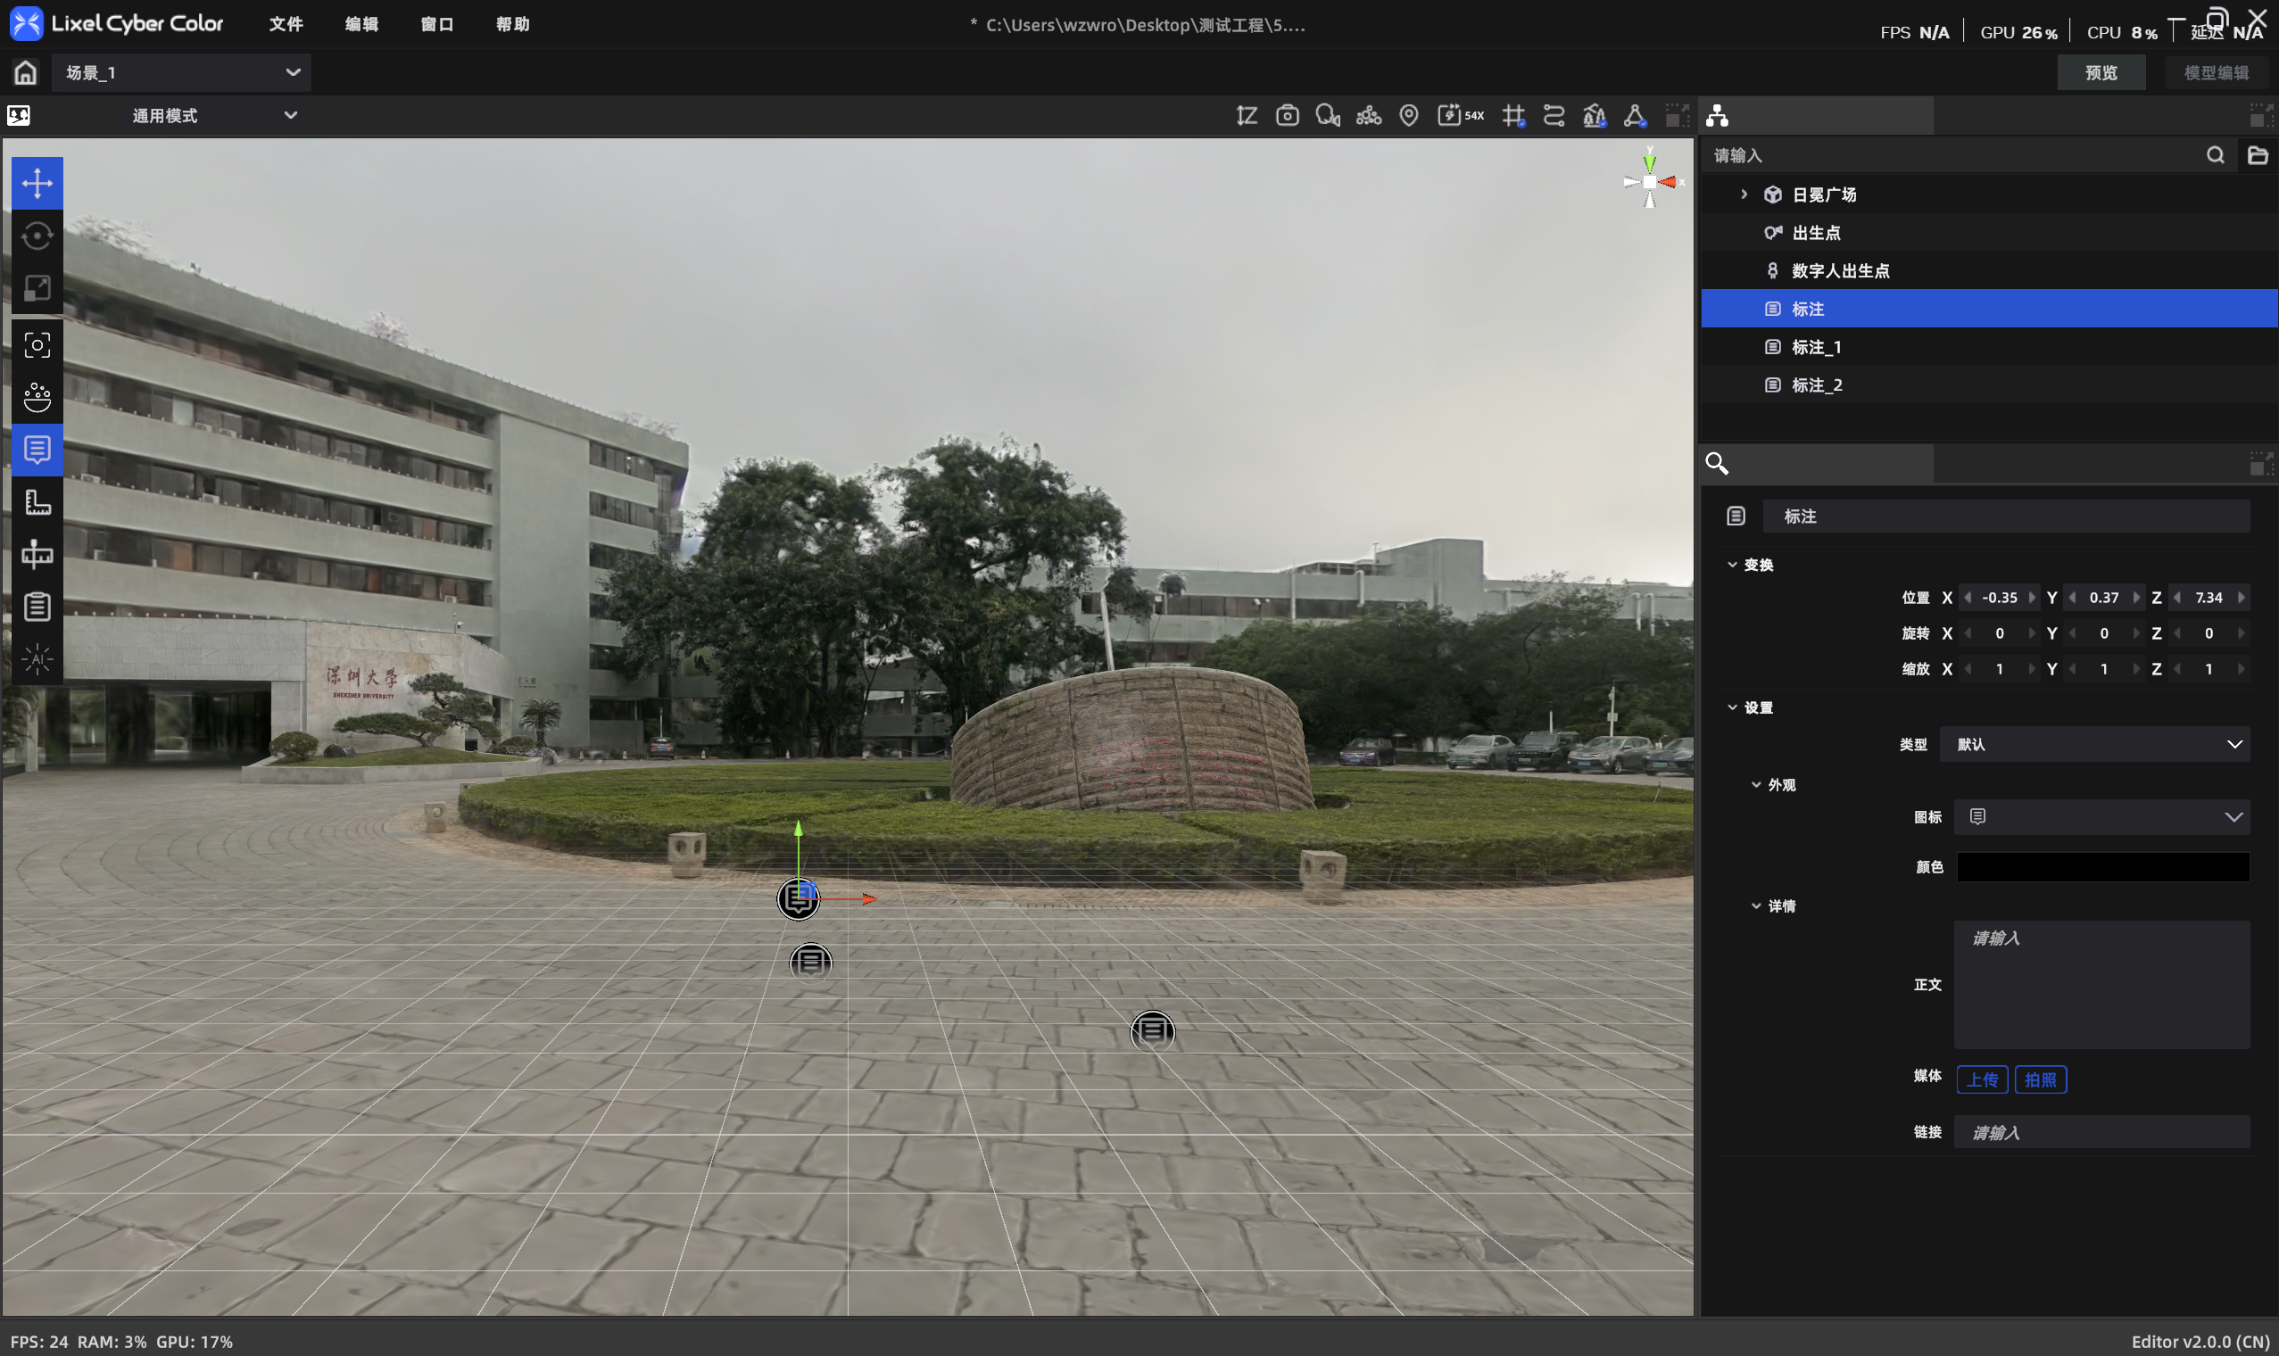Viewport: 2279px width, 1356px height.
Task: Toggle the grid display icon in viewport toolbar
Action: click(1513, 116)
